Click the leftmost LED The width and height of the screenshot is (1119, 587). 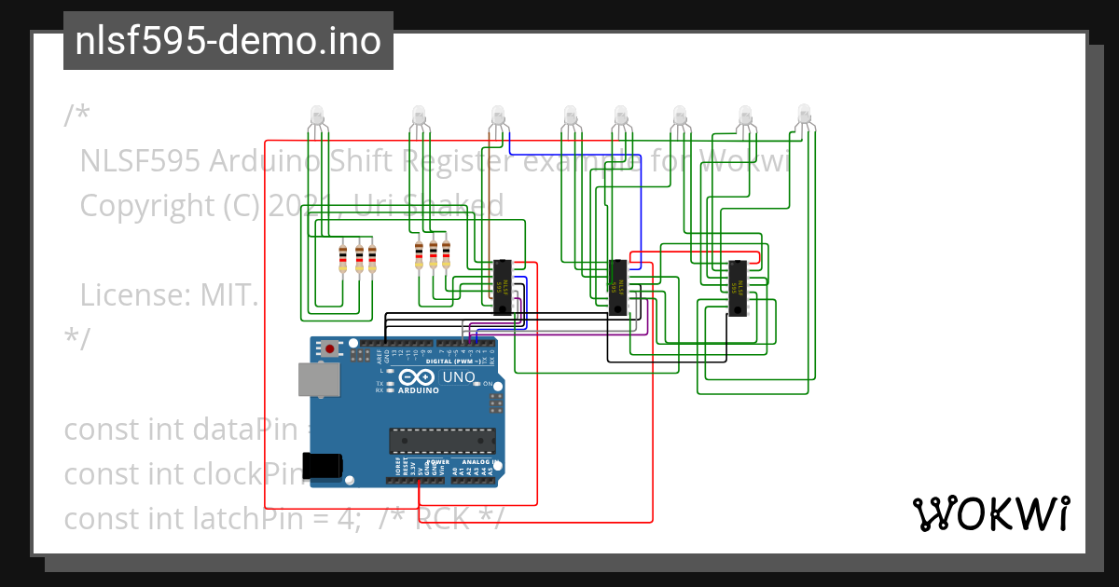point(317,114)
